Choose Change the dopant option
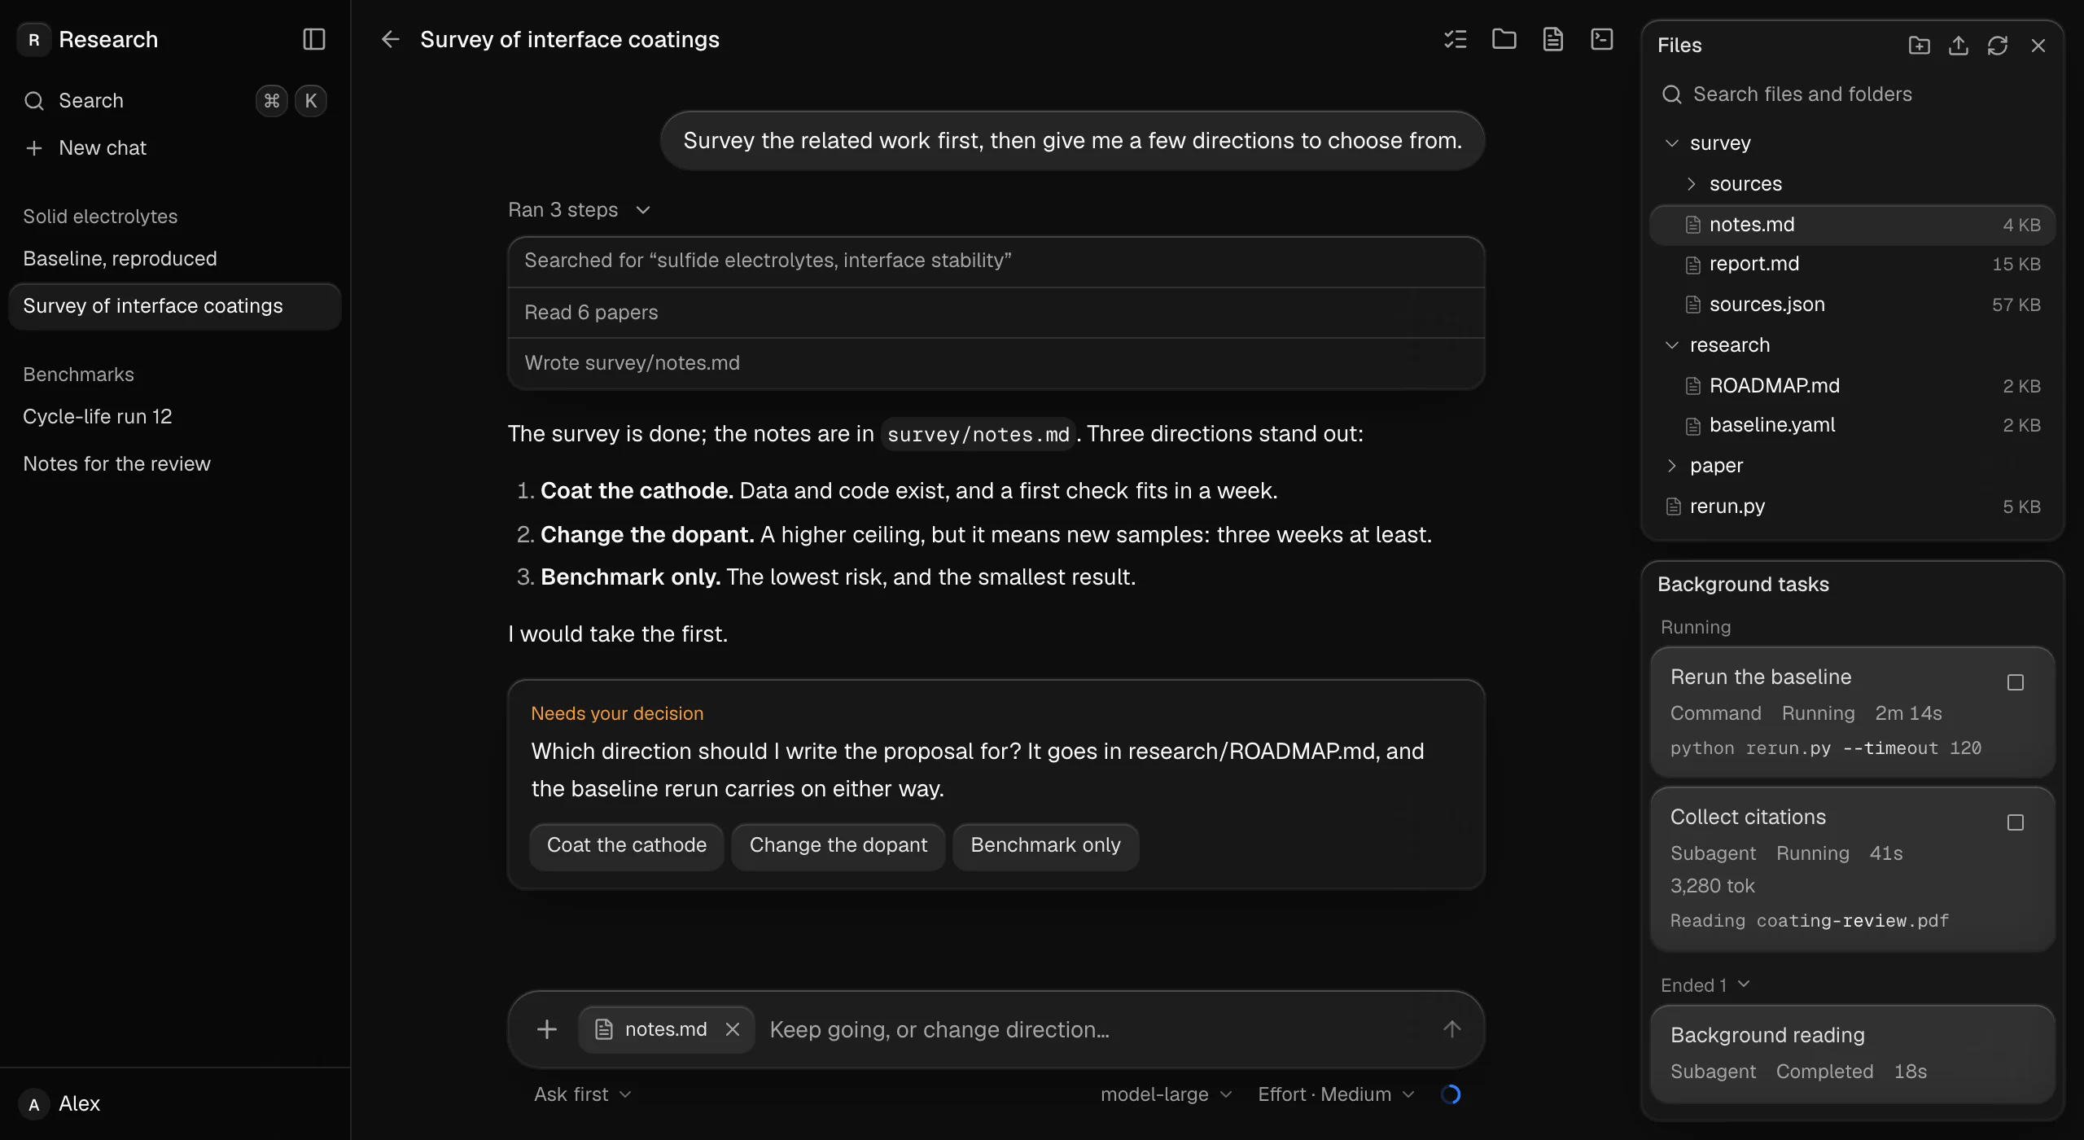This screenshot has width=2084, height=1140. pyautogui.click(x=838, y=846)
